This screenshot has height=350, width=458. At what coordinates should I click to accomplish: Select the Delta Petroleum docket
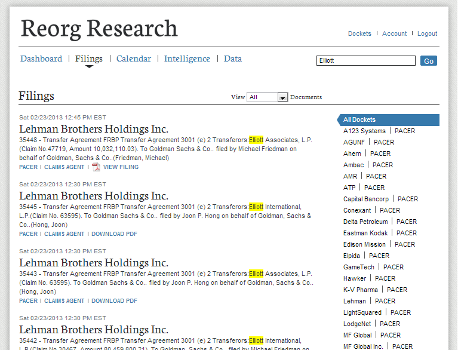[365, 222]
